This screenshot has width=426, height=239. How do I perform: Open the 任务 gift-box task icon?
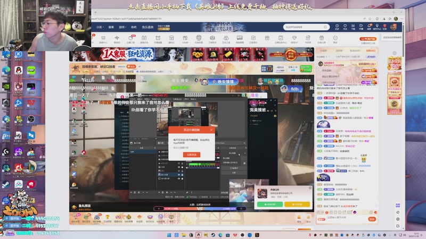coord(384,27)
